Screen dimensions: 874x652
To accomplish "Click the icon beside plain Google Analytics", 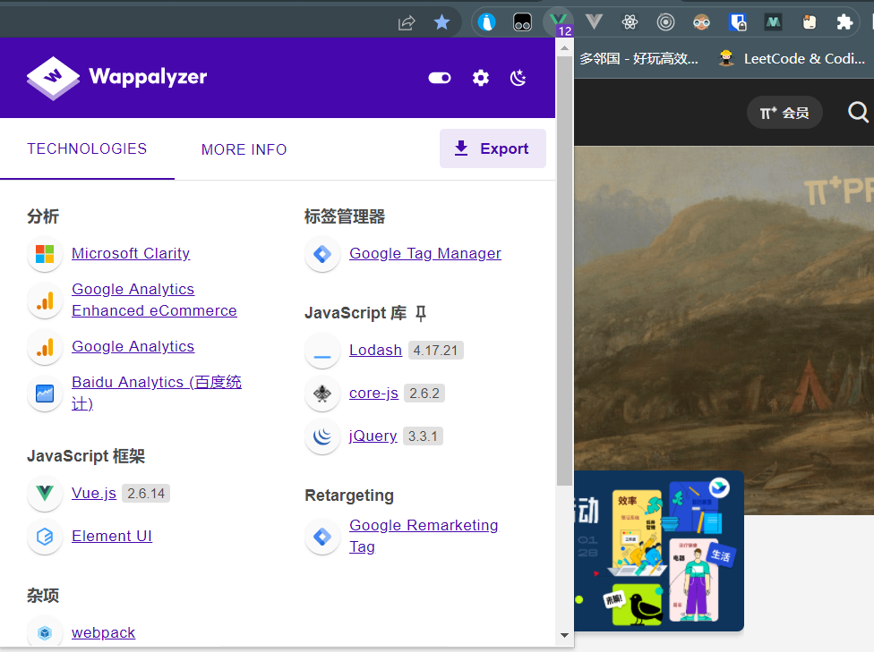I will (45, 347).
